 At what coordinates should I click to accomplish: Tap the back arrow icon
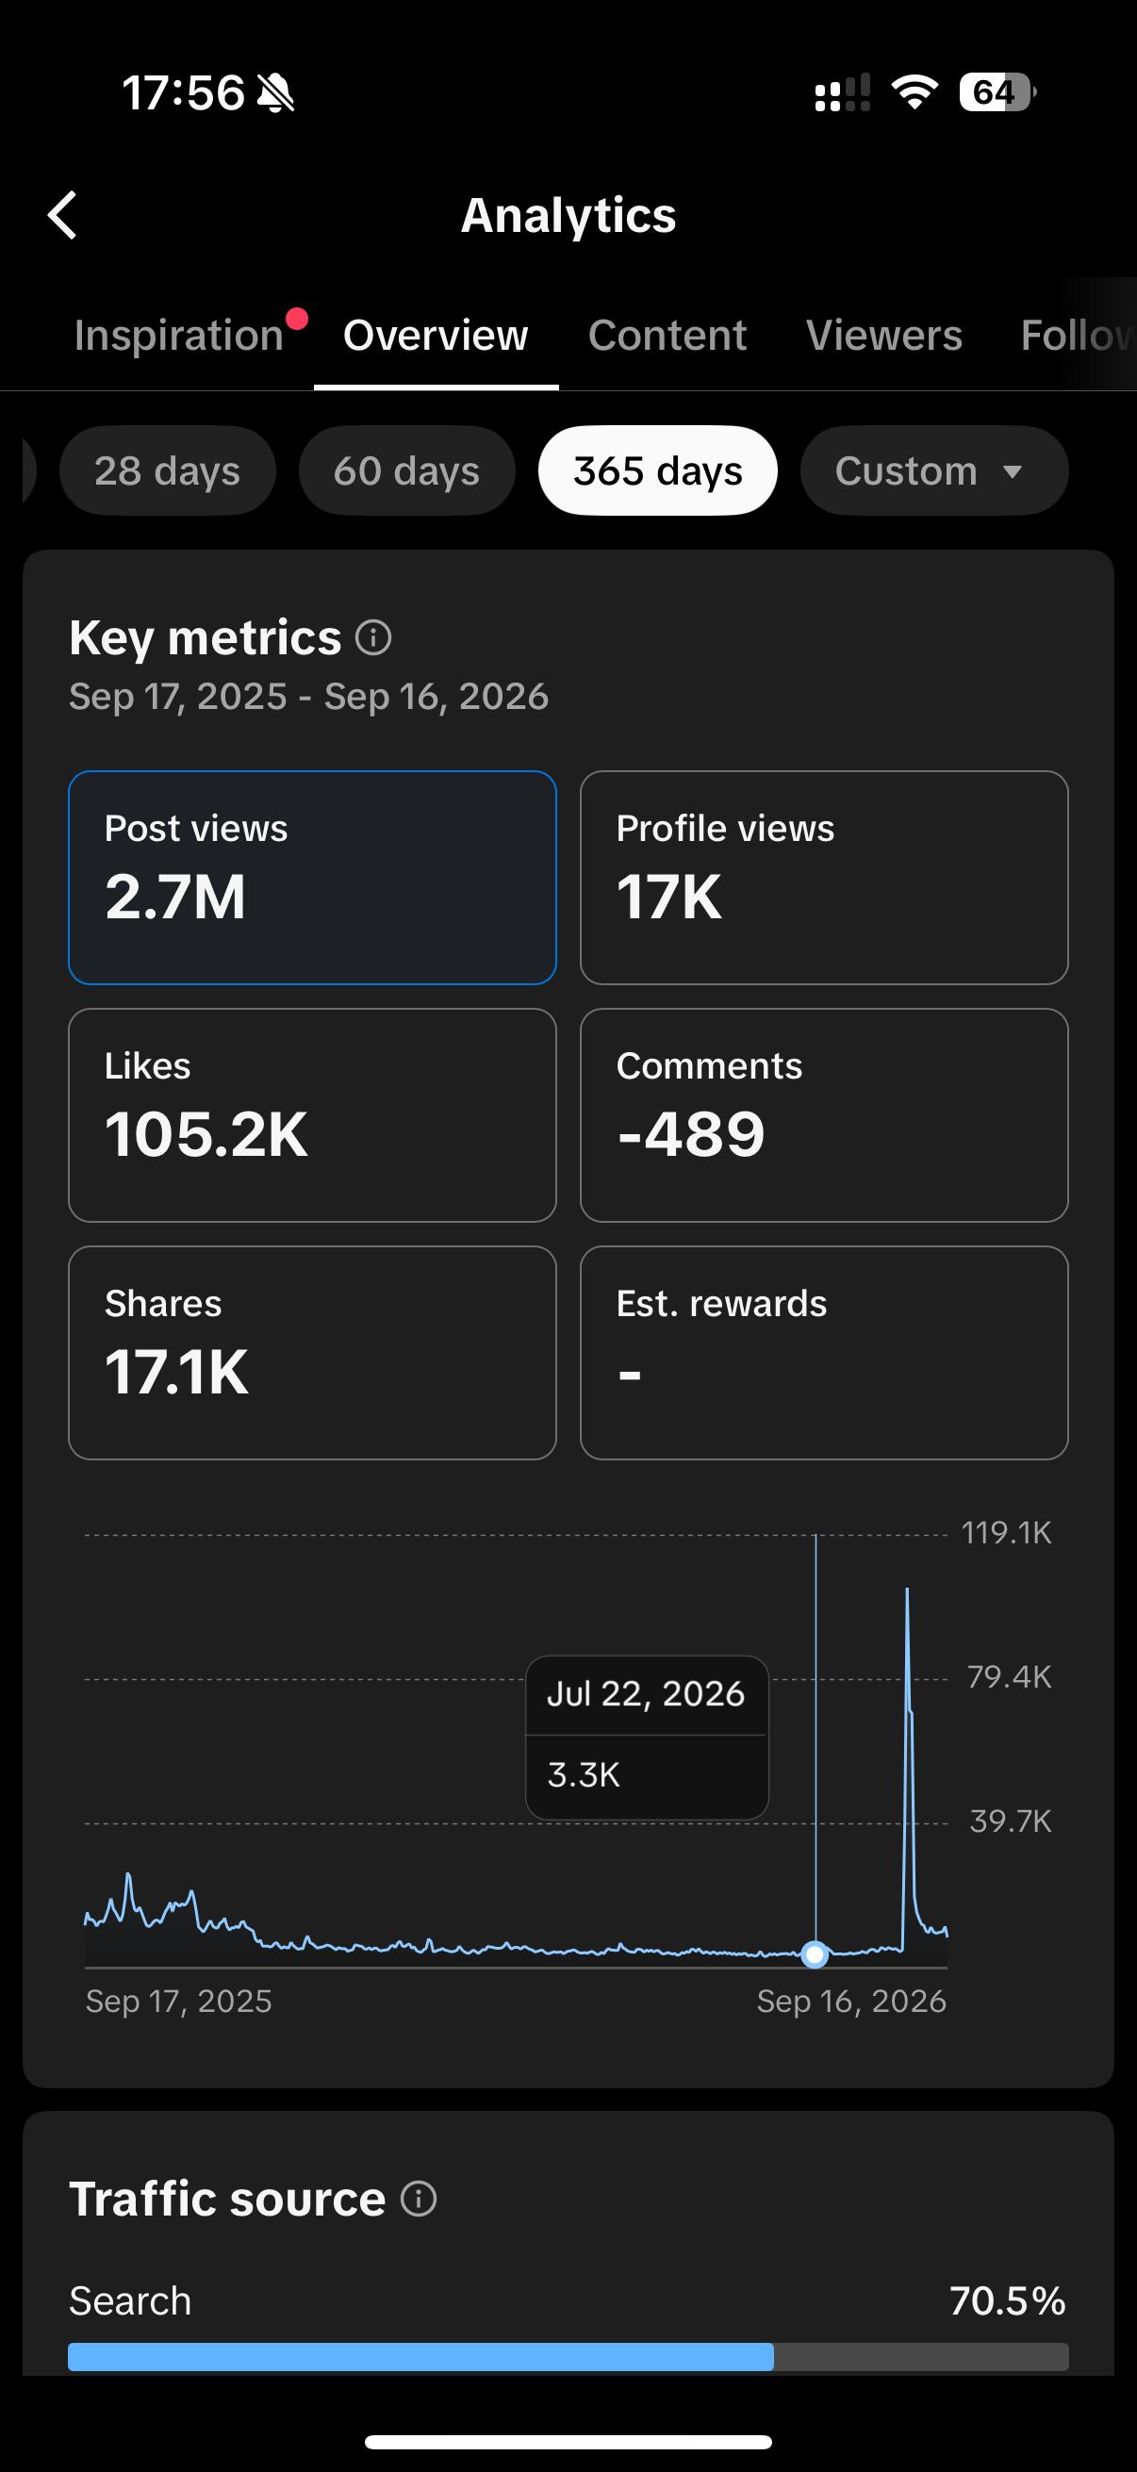pos(62,215)
